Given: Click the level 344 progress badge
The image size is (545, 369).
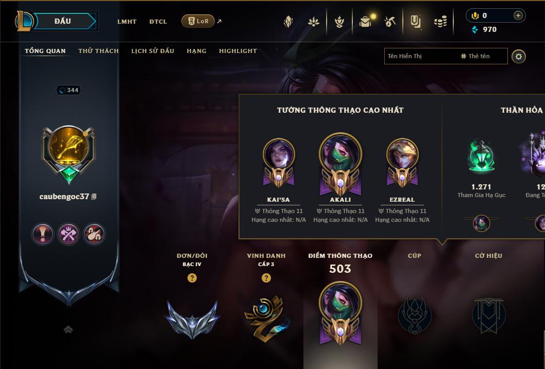Looking at the screenshot, I should [x=69, y=90].
